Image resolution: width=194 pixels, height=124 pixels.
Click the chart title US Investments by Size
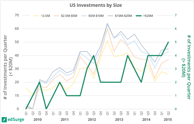coord(96,5)
